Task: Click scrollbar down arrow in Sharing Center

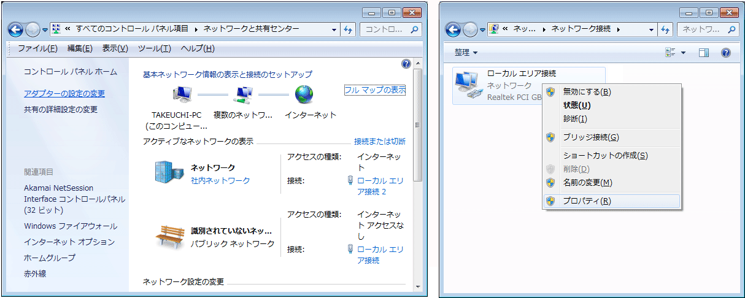Action: click(418, 286)
